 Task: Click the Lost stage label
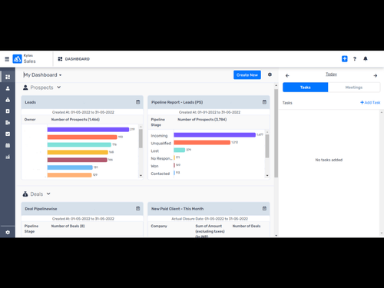click(x=155, y=151)
